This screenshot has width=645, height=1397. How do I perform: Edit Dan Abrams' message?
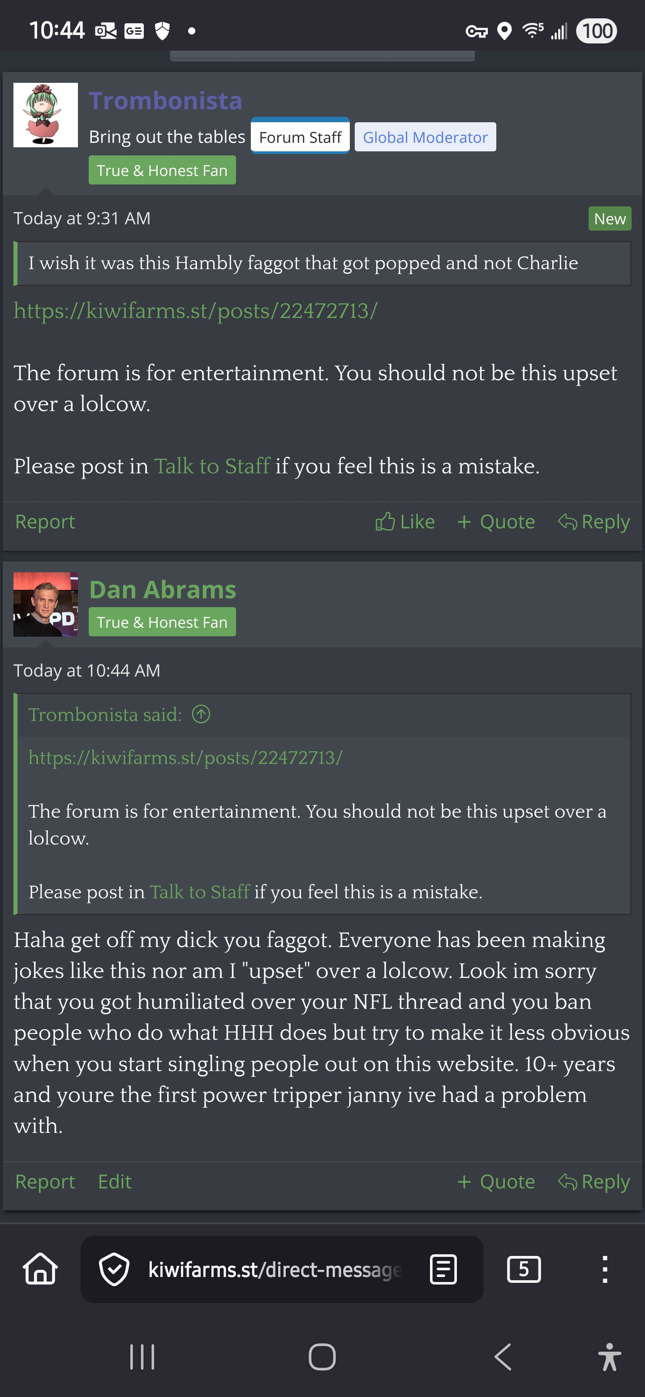click(x=115, y=1182)
